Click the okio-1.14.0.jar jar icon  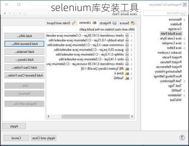point(127,59)
